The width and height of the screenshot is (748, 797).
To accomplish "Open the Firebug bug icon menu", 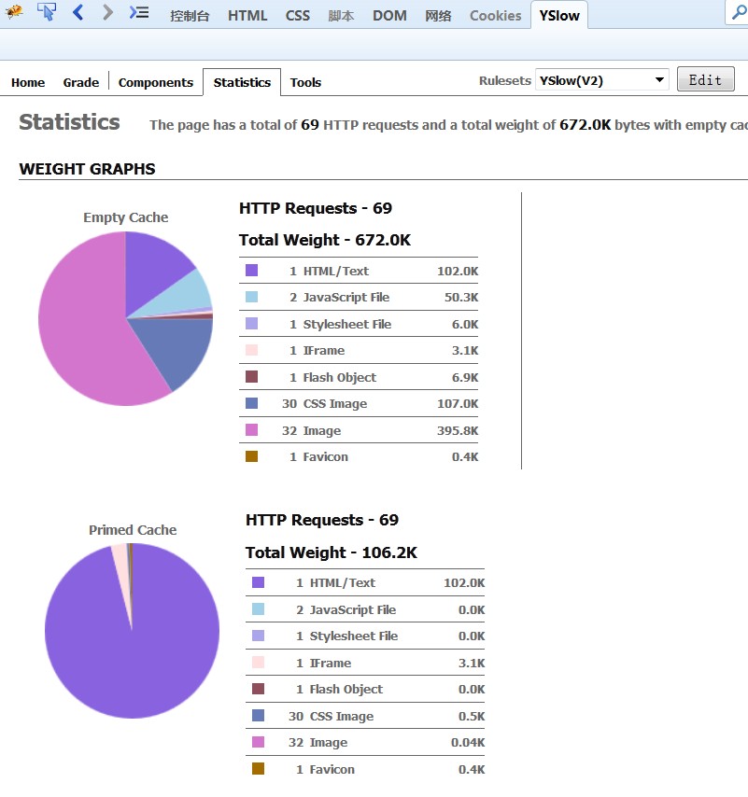I will pyautogui.click(x=14, y=13).
